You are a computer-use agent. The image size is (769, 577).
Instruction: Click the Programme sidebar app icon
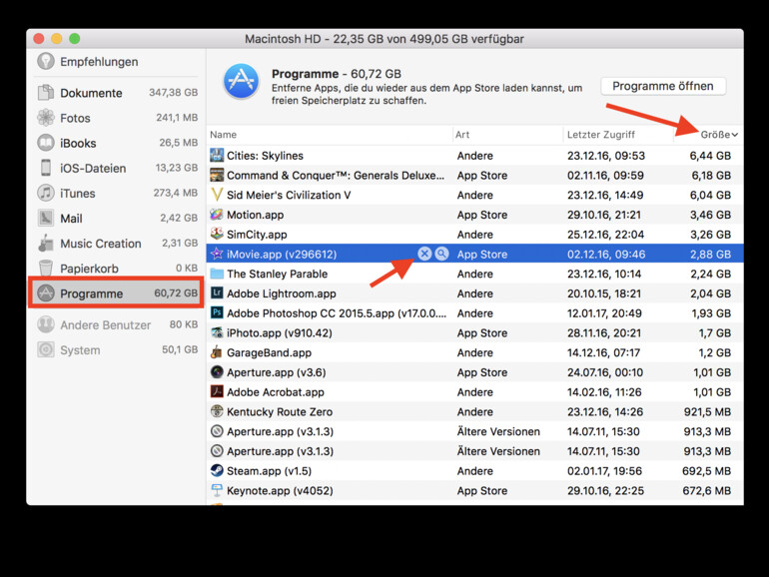pos(46,293)
